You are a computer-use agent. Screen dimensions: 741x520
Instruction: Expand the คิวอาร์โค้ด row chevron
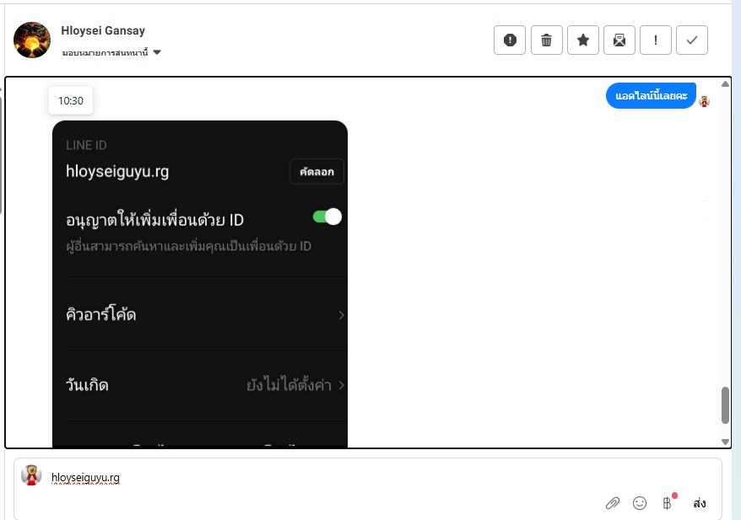341,314
